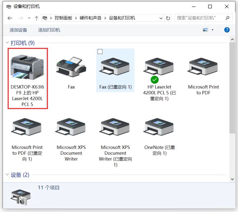The height and width of the screenshot is (212, 238).
Task: Select the Microsoft XPS Document Writer icon
Action: [71, 127]
